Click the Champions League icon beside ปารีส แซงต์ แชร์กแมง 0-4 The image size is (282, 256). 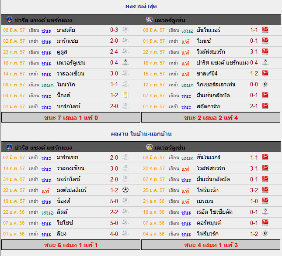coord(265,62)
